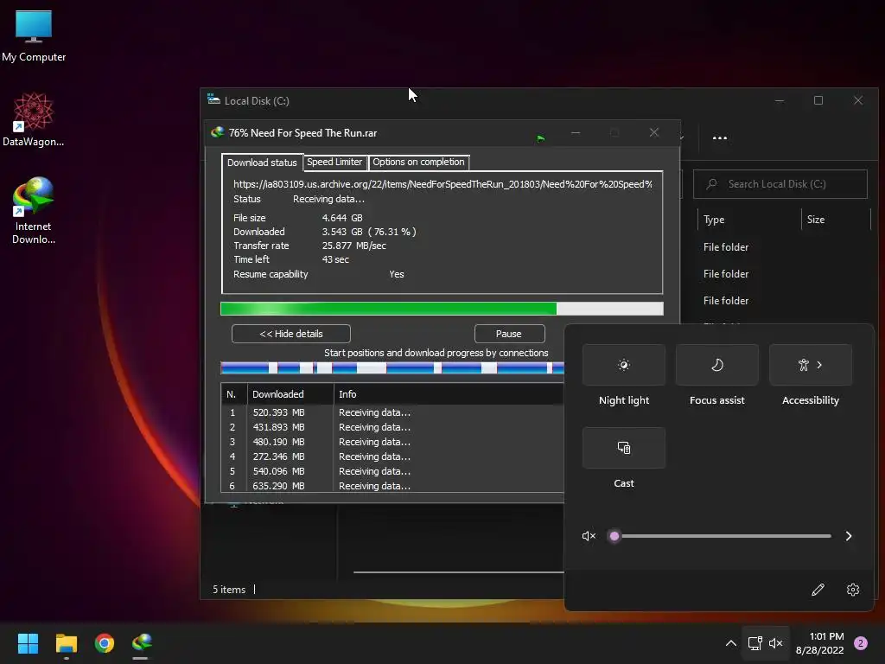Sort by Type column in Explorer
This screenshot has width=885, height=664.
tap(749, 220)
